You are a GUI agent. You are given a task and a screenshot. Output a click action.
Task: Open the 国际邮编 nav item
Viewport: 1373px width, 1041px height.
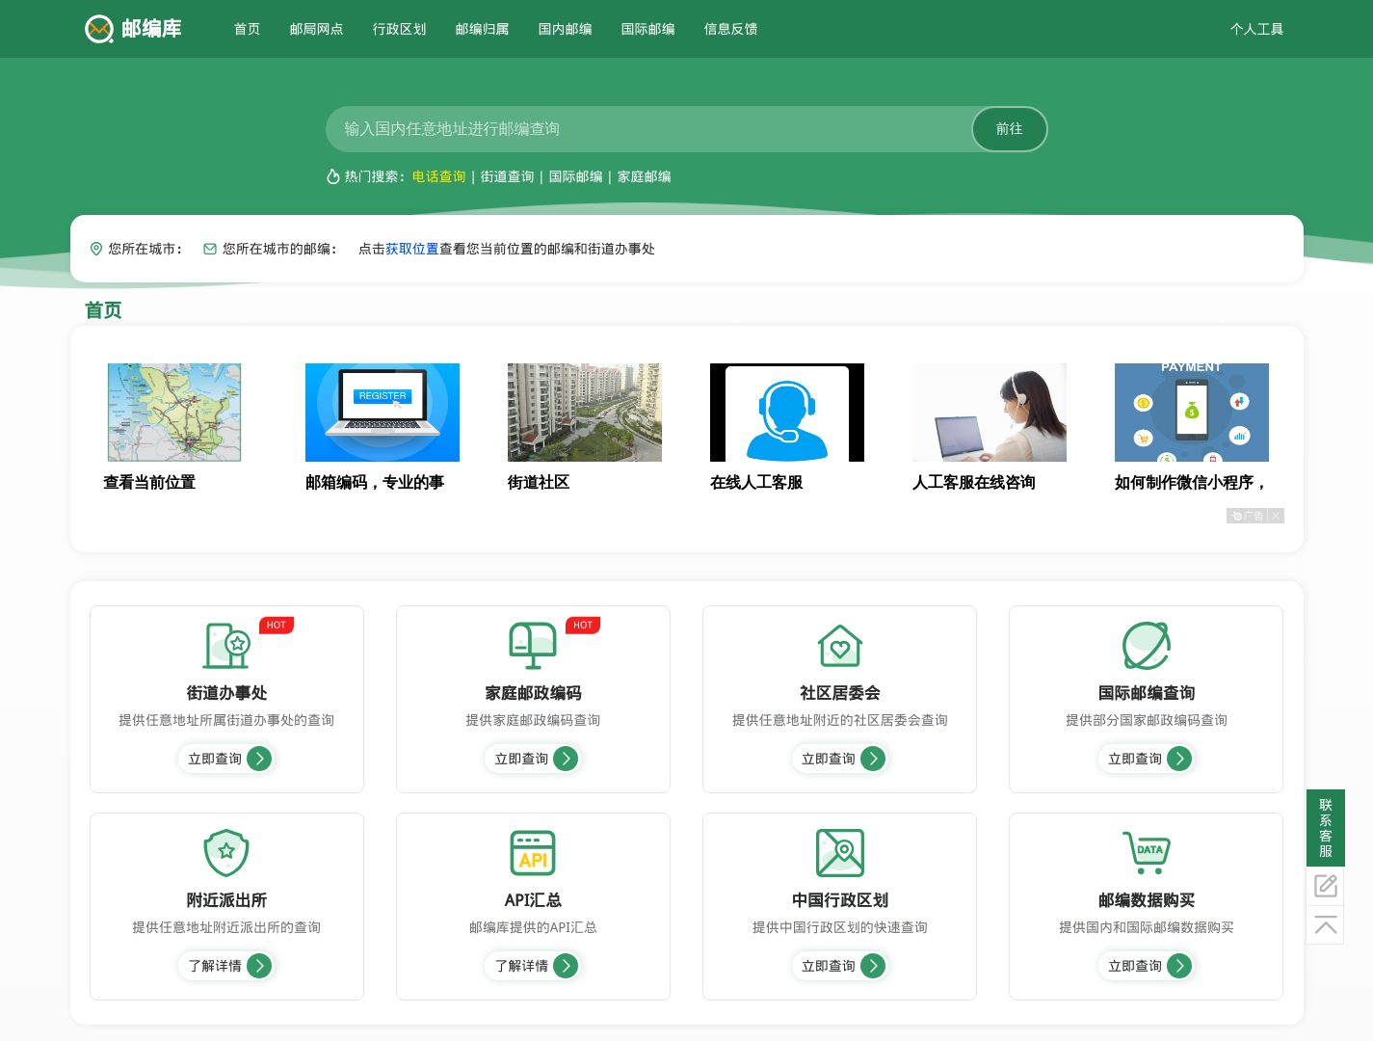(647, 29)
